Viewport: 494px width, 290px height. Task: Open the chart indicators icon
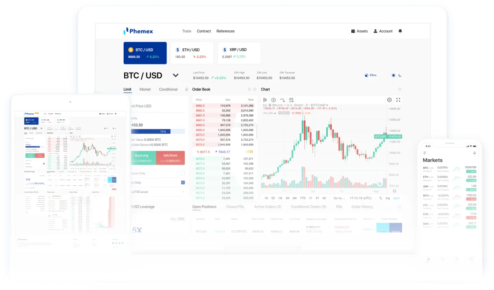click(282, 100)
